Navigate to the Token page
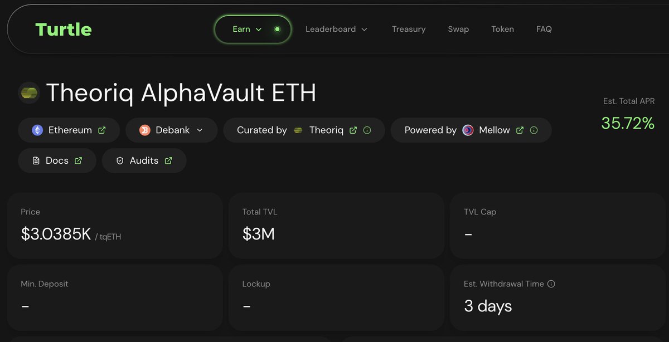669x342 pixels. pyautogui.click(x=502, y=30)
